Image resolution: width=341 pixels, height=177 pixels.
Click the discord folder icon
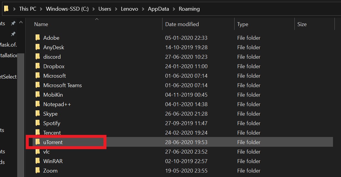[x=38, y=57]
